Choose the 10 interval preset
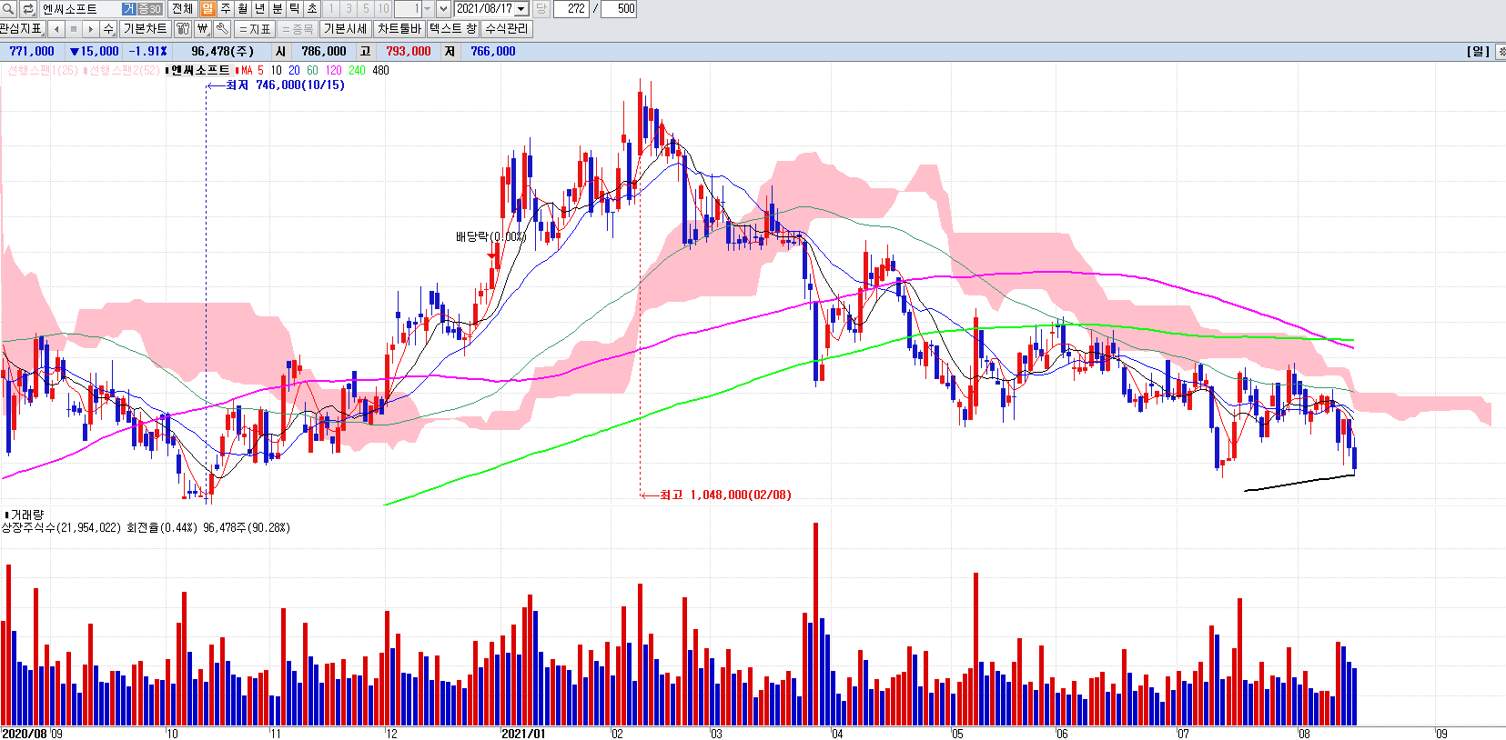 (x=383, y=9)
